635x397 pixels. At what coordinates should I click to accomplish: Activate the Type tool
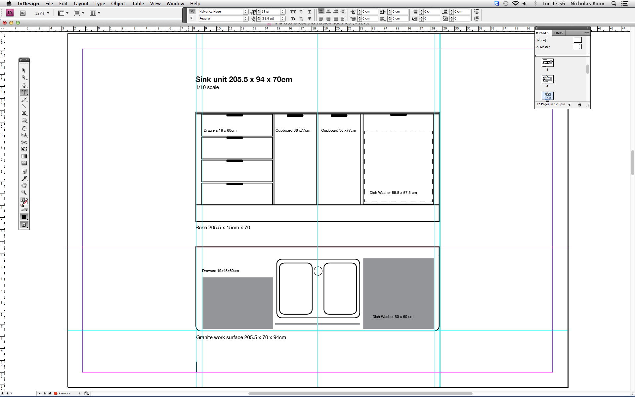pyautogui.click(x=24, y=92)
